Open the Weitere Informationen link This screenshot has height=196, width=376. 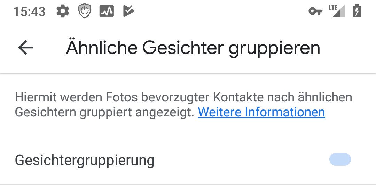(261, 112)
